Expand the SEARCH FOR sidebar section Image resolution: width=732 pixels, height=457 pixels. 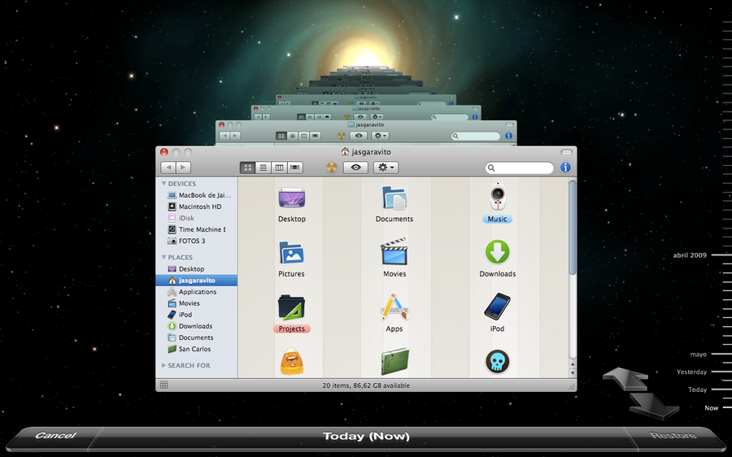click(x=163, y=365)
